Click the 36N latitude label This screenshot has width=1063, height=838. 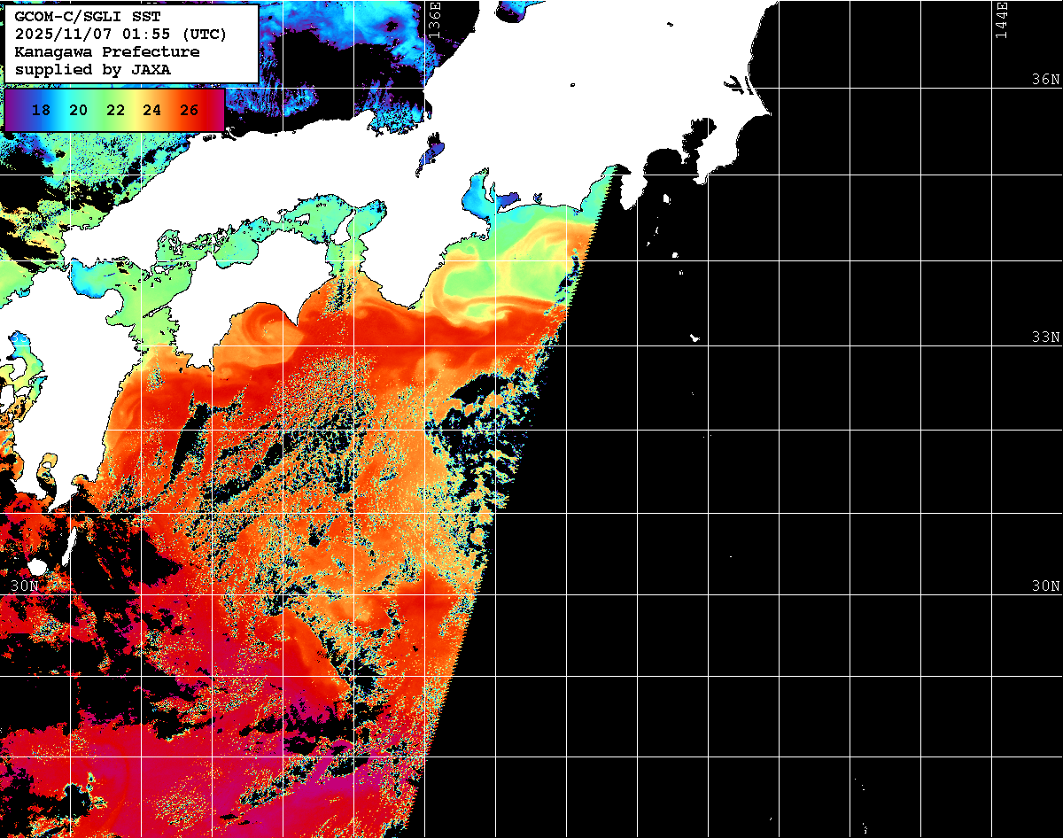click(x=1045, y=79)
